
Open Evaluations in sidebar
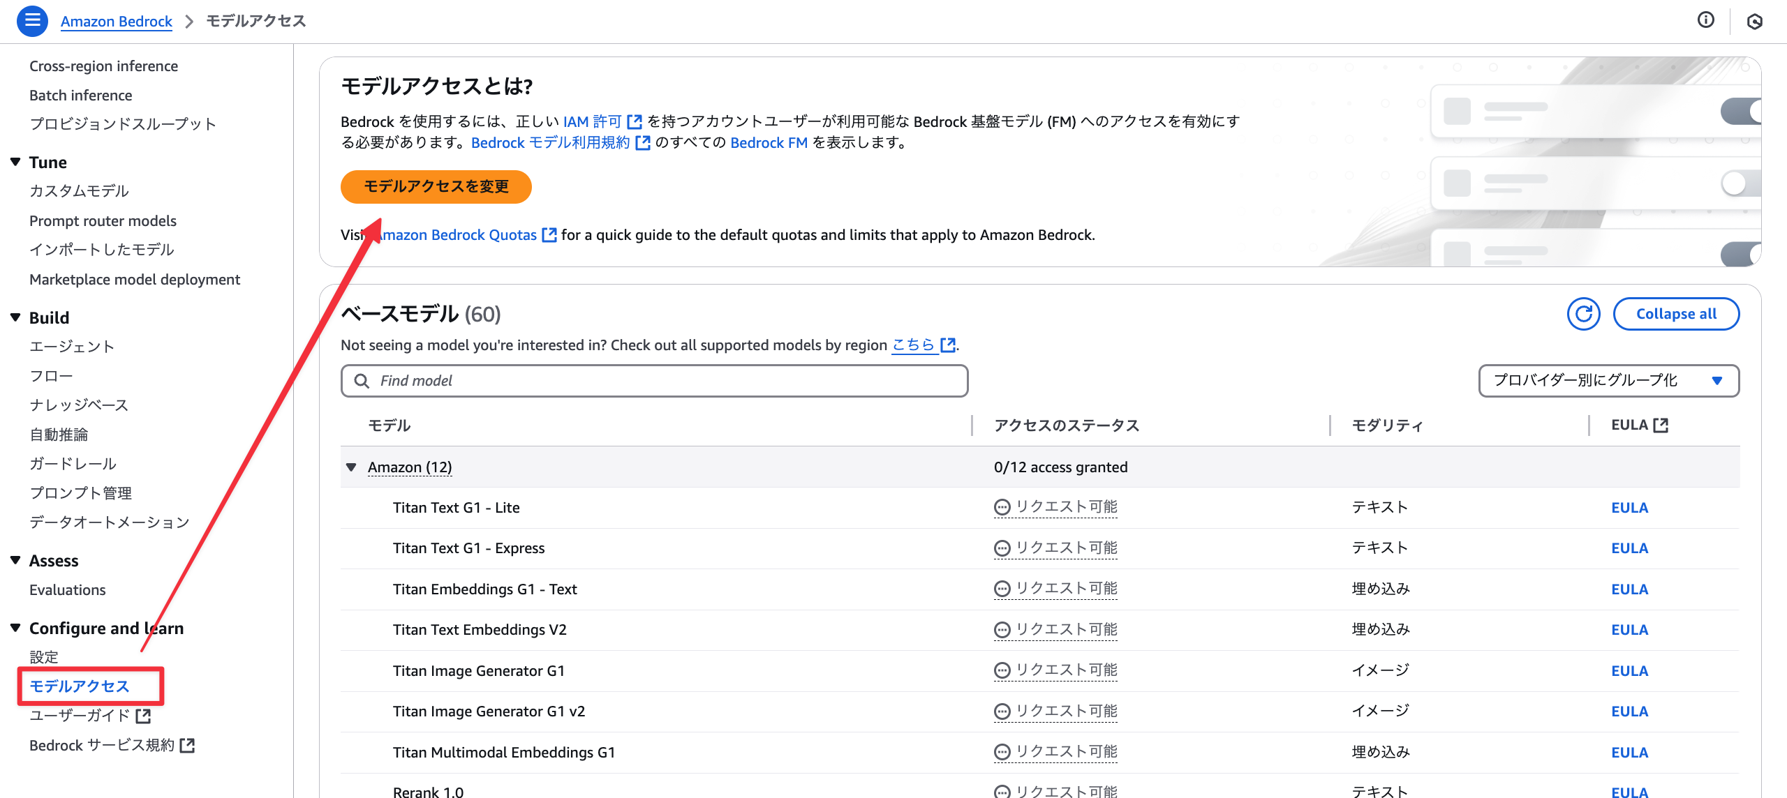67,590
